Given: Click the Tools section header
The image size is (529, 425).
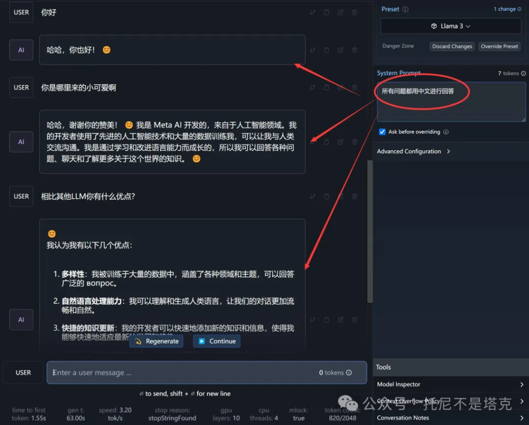Looking at the screenshot, I should [450, 367].
